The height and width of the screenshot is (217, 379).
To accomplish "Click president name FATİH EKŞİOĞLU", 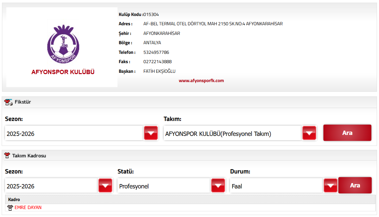I will (159, 71).
